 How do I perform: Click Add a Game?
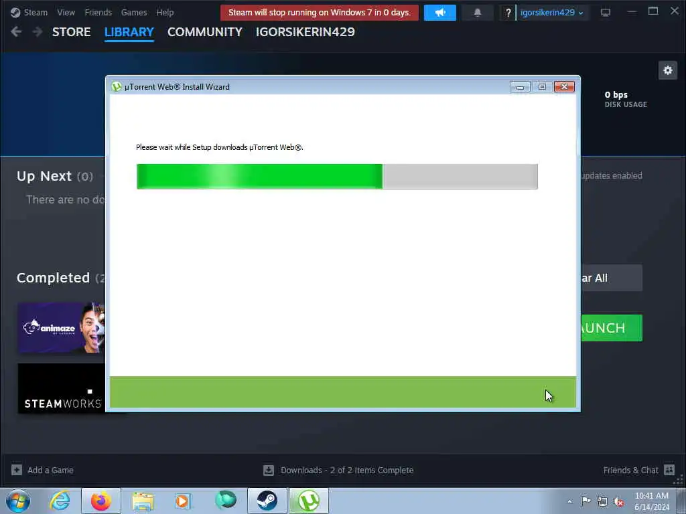(x=50, y=470)
